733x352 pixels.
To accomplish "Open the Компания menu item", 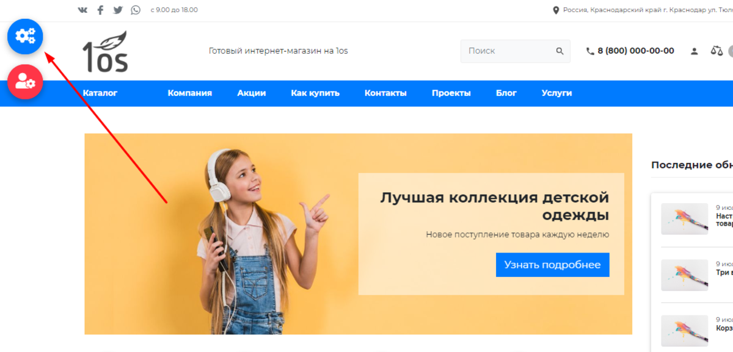I will click(190, 93).
